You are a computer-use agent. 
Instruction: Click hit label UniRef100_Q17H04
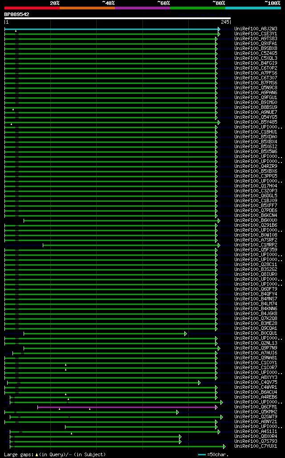256,186
